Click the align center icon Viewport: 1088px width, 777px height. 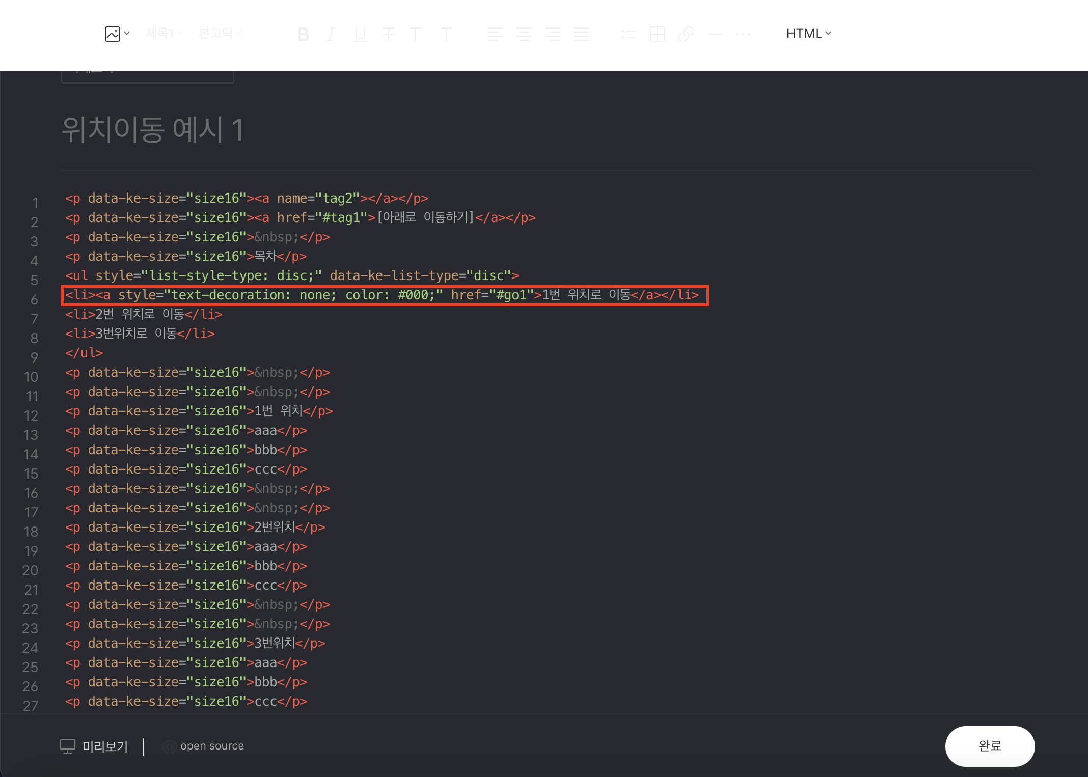point(524,34)
